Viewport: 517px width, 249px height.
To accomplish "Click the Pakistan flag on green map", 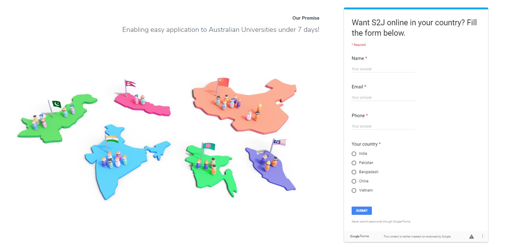I will click(57, 104).
